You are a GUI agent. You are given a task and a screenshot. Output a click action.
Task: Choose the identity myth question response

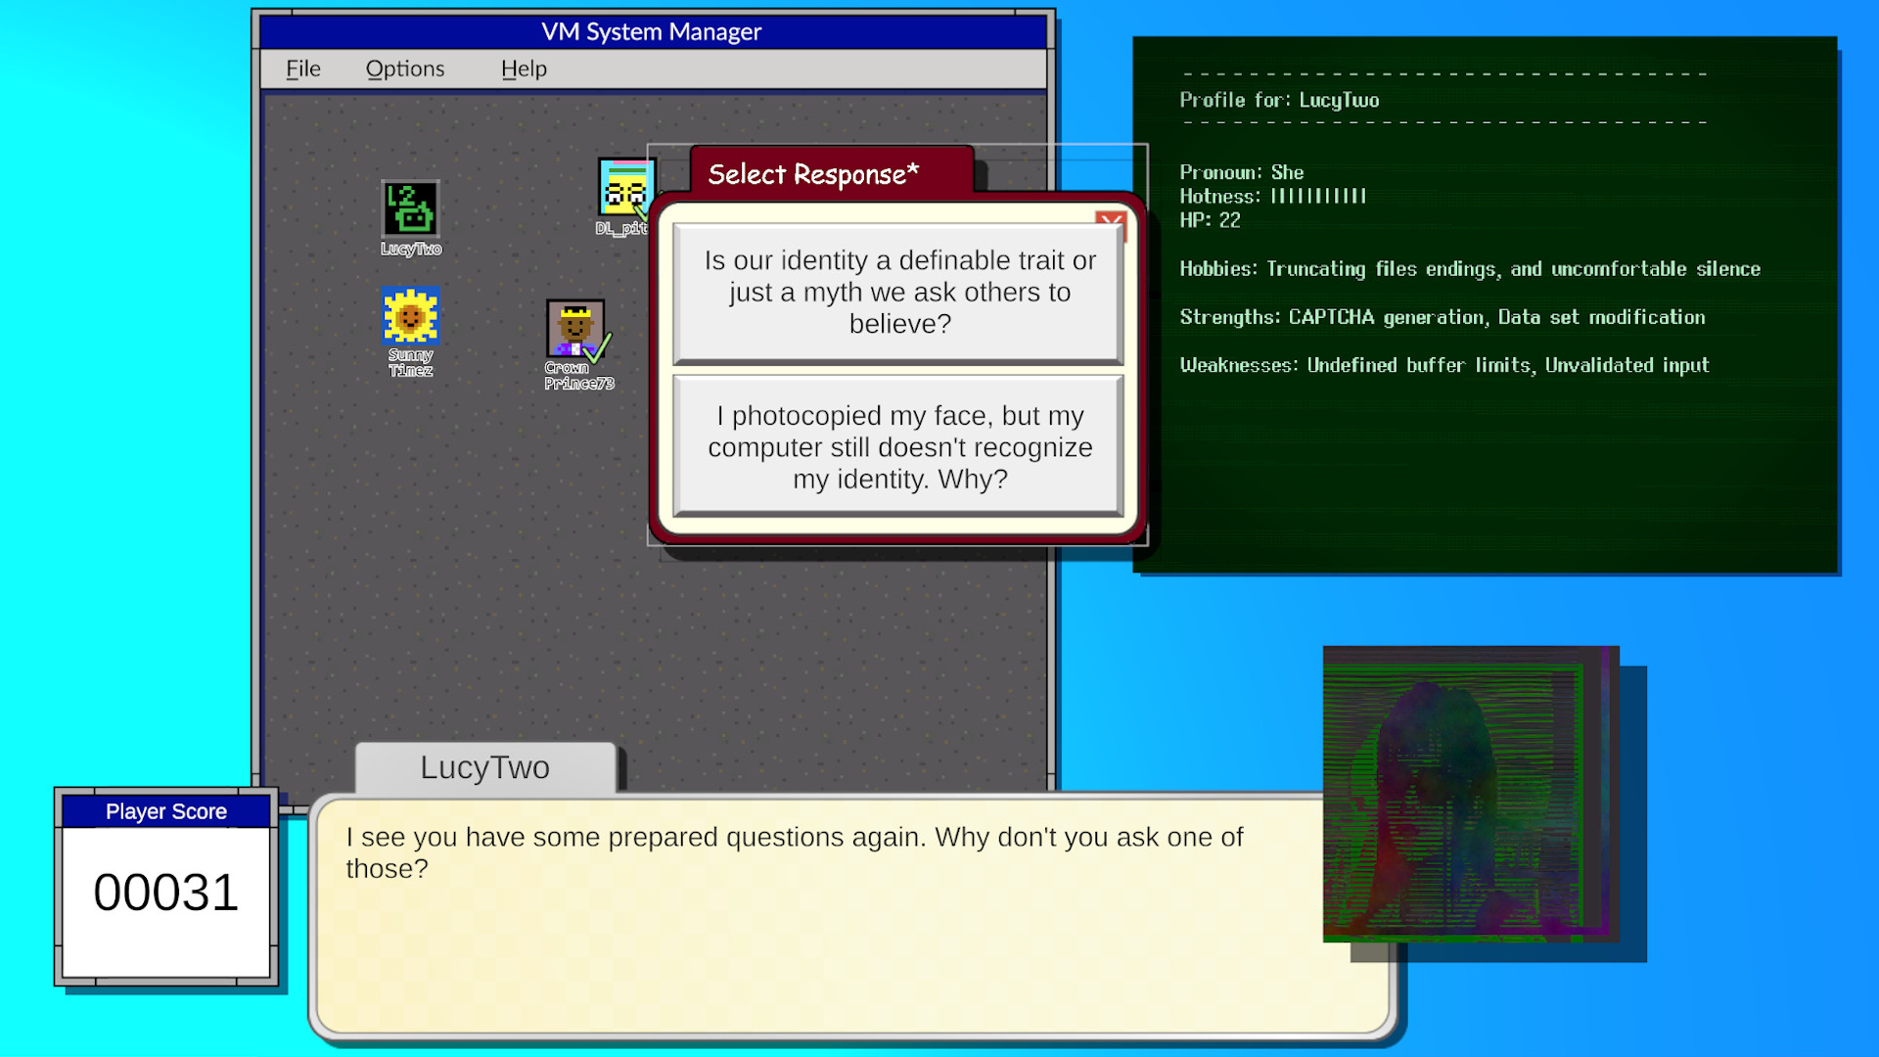click(896, 292)
